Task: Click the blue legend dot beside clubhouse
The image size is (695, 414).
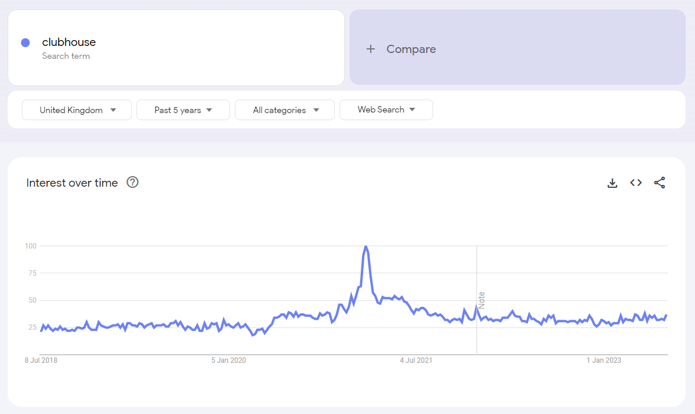Action: pyautogui.click(x=25, y=42)
